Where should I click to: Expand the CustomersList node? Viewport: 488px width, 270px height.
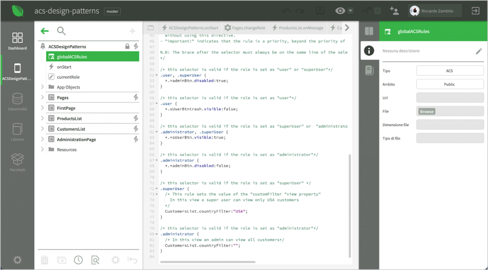pyautogui.click(x=42, y=129)
